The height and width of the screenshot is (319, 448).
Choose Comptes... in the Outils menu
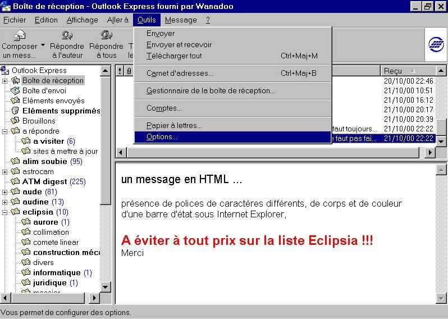point(232,108)
